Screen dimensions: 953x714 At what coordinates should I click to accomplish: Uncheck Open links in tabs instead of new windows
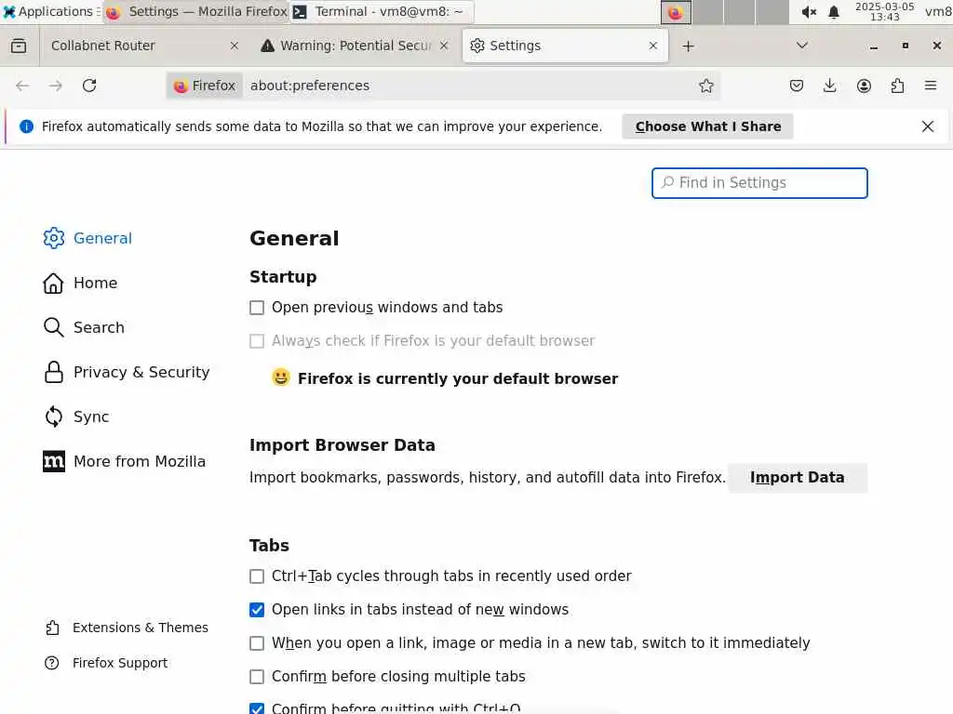click(x=257, y=610)
